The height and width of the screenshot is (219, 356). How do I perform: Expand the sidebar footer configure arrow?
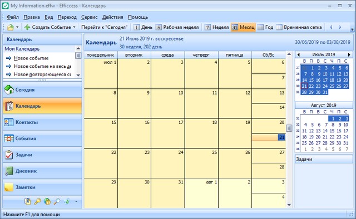pos(76,201)
